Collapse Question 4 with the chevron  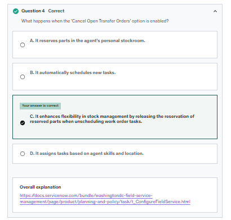pyautogui.click(x=215, y=11)
